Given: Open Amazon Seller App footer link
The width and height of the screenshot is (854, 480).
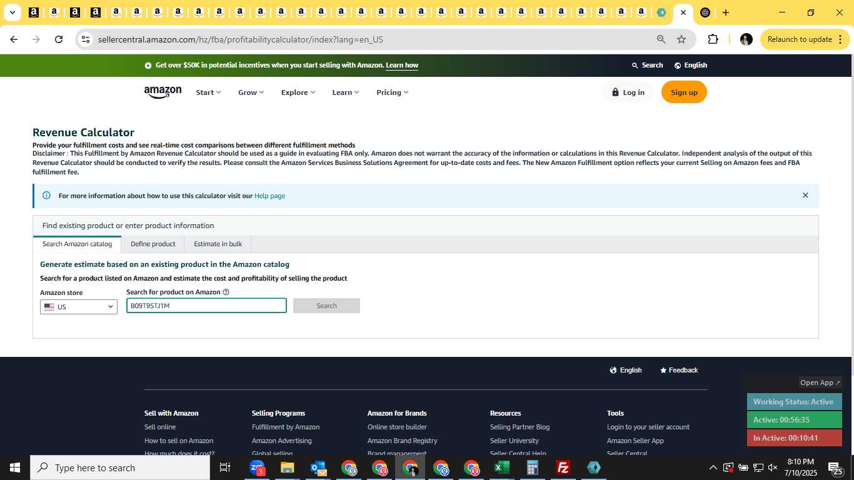Looking at the screenshot, I should (x=635, y=441).
